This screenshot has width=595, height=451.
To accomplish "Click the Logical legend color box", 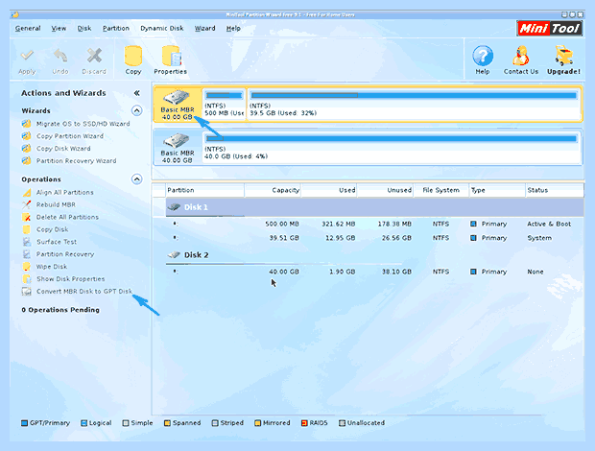I will 83,423.
